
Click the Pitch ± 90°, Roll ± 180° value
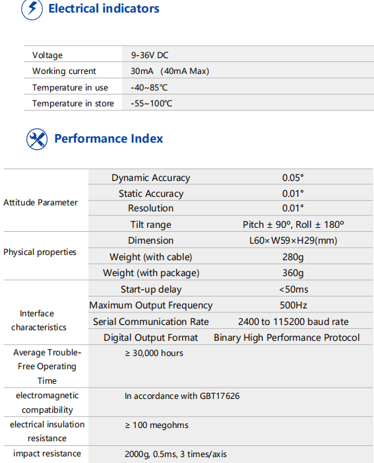pos(293,225)
